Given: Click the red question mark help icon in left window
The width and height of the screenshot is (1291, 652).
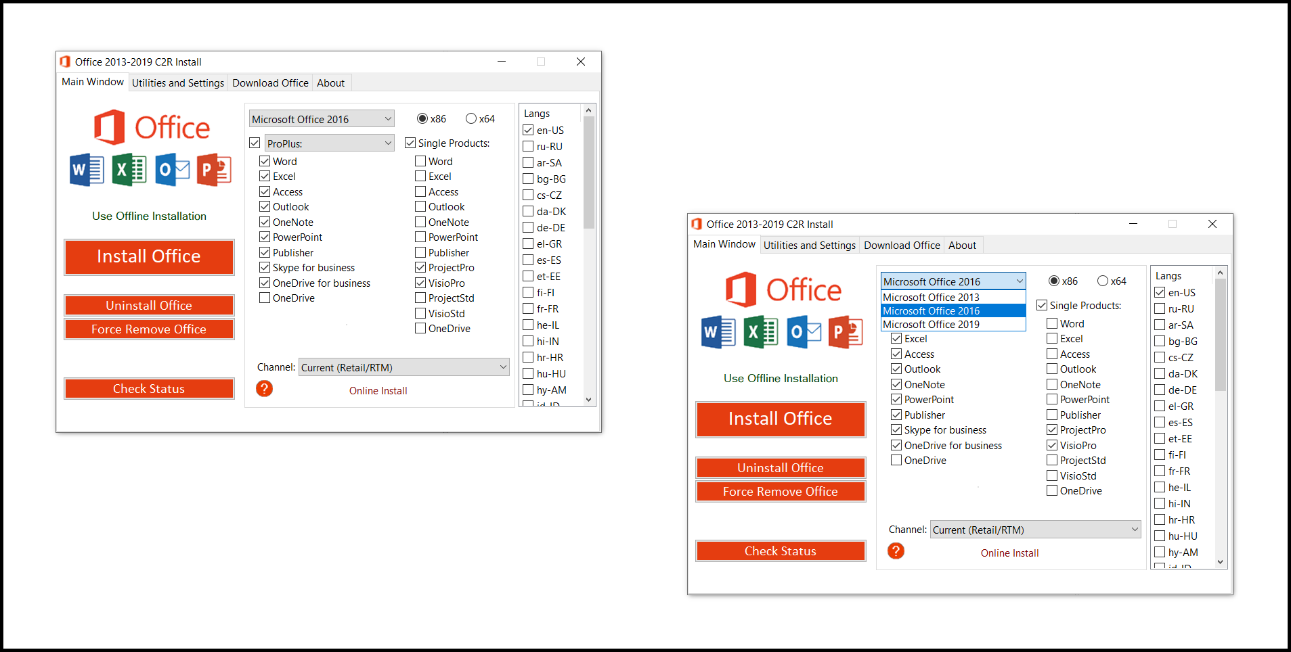Looking at the screenshot, I should tap(264, 389).
